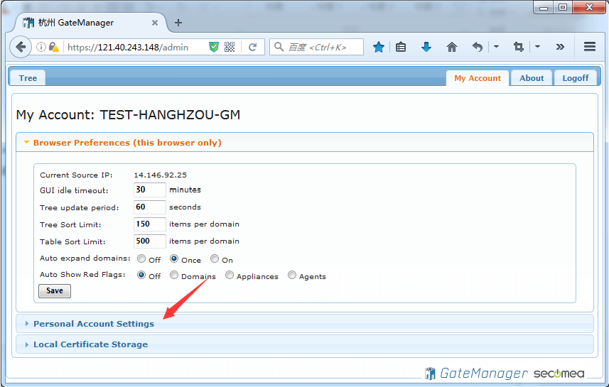Expand Local Certificate Storage section

pyautogui.click(x=90, y=344)
